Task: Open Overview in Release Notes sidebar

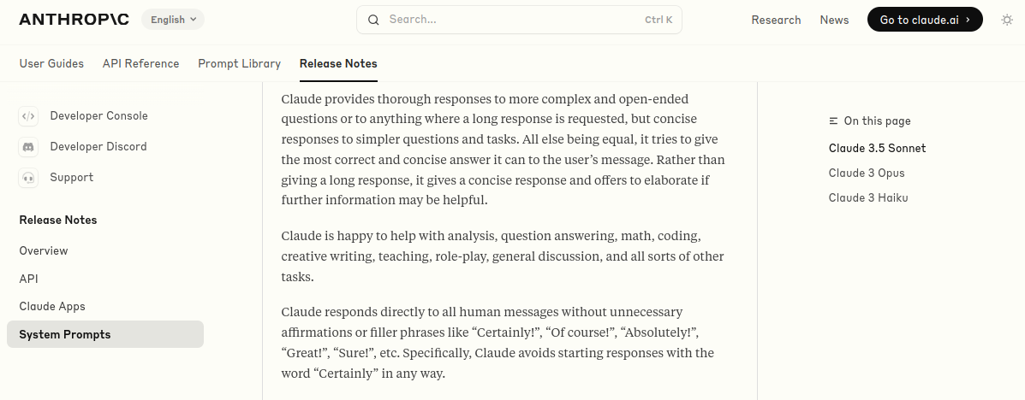Action: (43, 250)
